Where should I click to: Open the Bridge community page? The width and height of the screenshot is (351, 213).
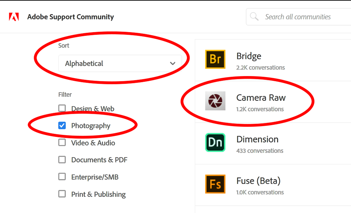coord(249,56)
